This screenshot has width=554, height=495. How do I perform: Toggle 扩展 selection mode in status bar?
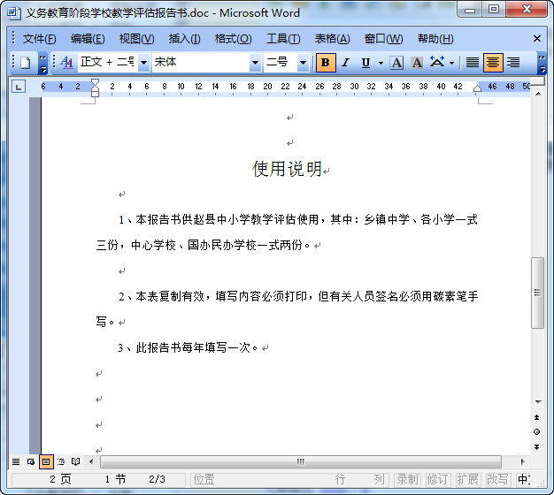click(468, 479)
